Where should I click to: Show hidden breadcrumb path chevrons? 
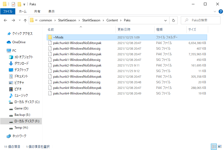click(x=36, y=20)
